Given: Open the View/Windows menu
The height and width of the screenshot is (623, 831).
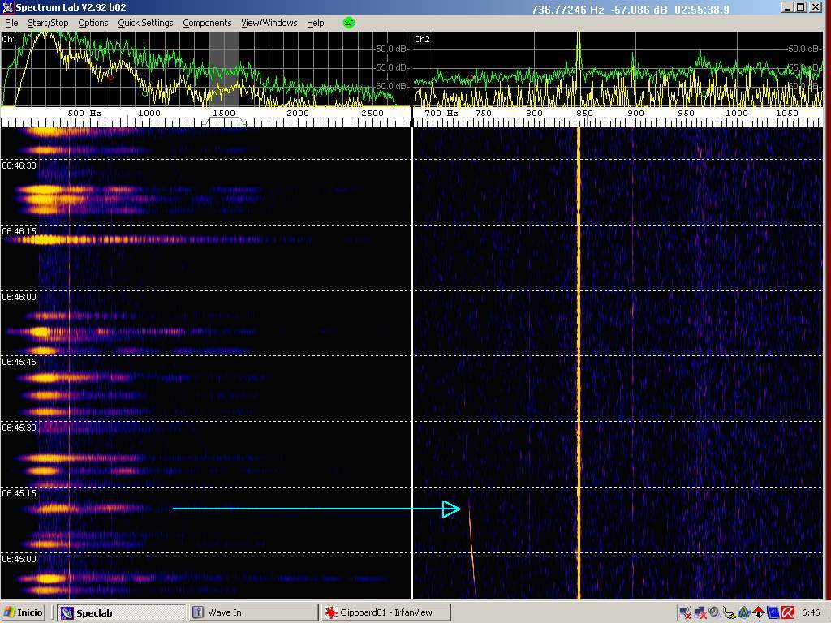Looking at the screenshot, I should pyautogui.click(x=269, y=23).
